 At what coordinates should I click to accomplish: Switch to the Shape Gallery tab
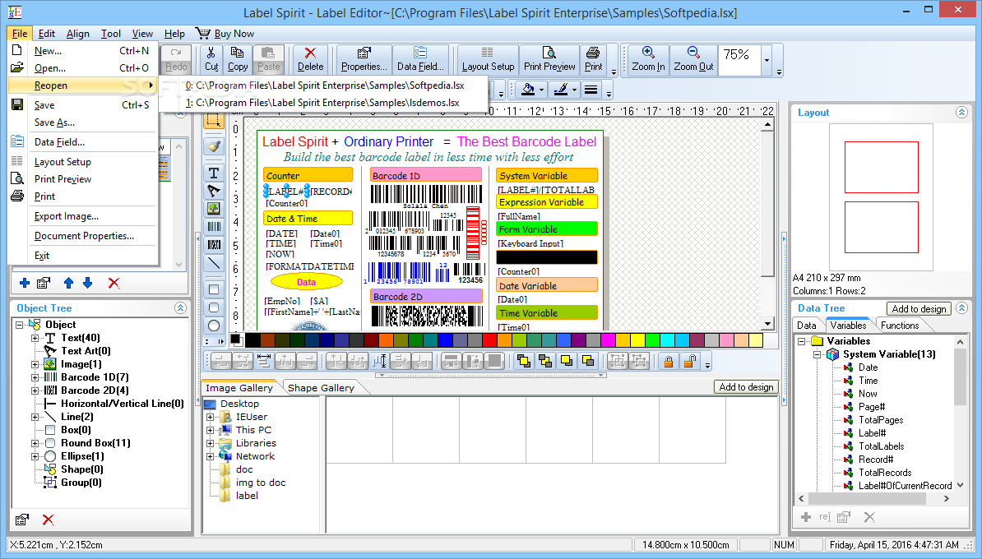(x=321, y=388)
